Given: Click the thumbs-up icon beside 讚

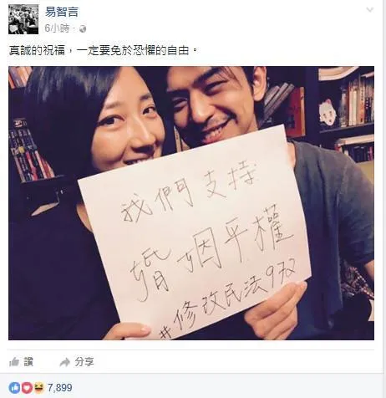Looking at the screenshot, I should (14, 362).
